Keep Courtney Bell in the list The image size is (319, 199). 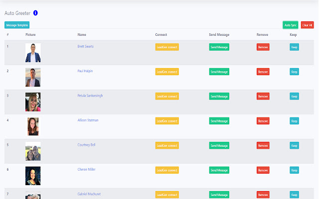click(x=294, y=145)
